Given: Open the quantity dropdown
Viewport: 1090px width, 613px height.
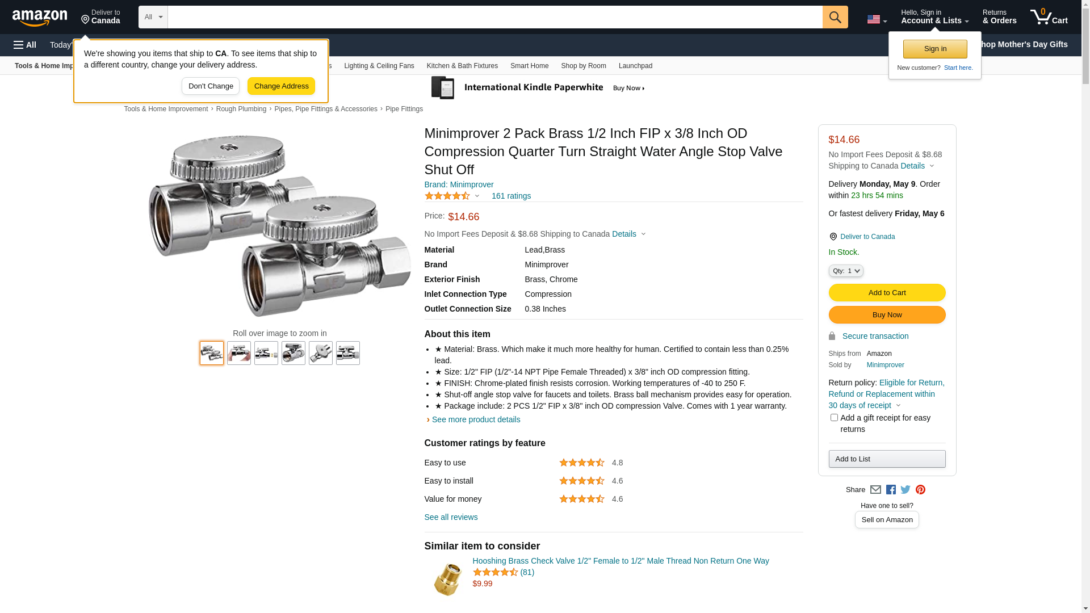Looking at the screenshot, I should point(846,271).
